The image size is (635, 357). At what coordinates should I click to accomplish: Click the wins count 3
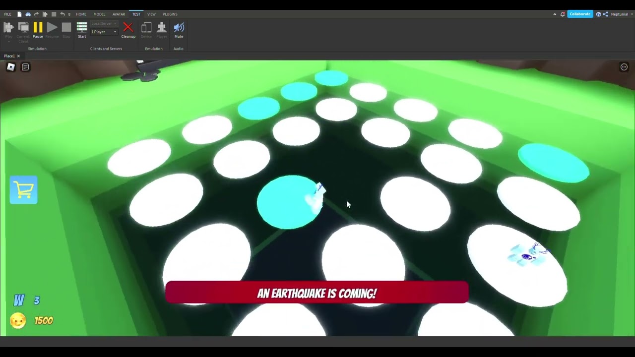pos(37,300)
